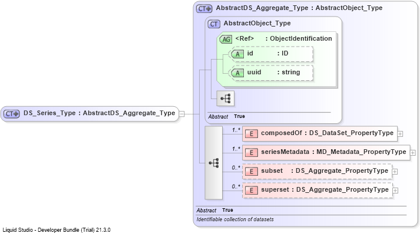Select the uuid : string attribute text
This screenshot has height=233, width=420.
(273, 73)
